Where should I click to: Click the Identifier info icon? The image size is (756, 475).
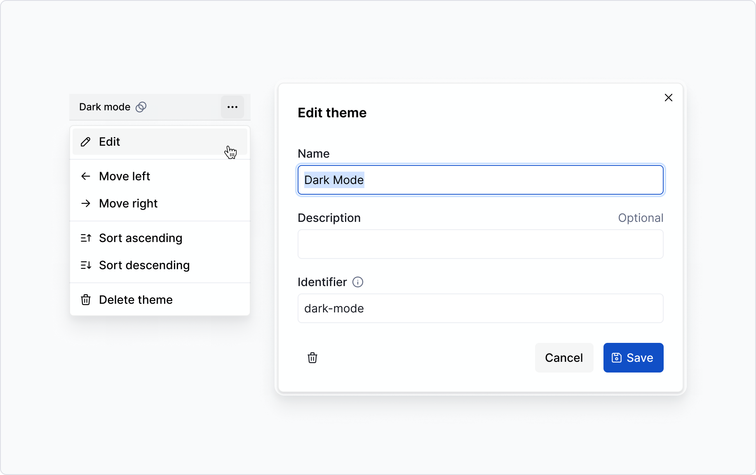358,282
